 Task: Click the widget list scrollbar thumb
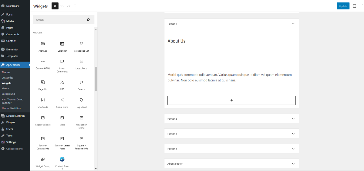pos(96,79)
